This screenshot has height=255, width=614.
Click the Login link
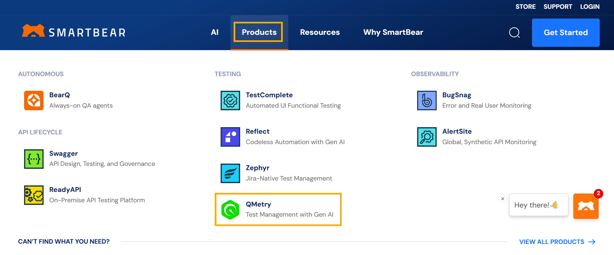tap(590, 7)
